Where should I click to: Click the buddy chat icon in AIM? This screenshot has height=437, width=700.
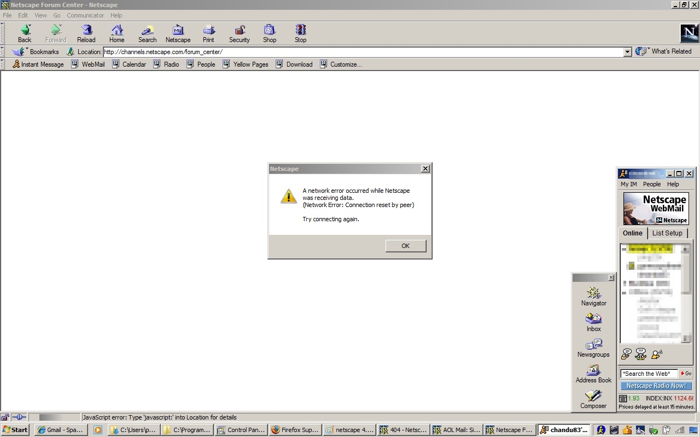pos(641,354)
